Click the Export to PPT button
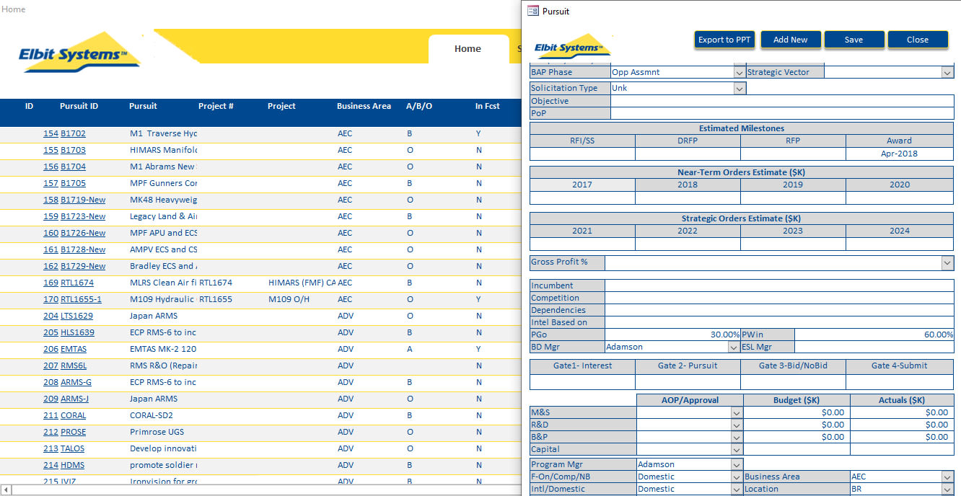961x496 pixels. [x=724, y=40]
